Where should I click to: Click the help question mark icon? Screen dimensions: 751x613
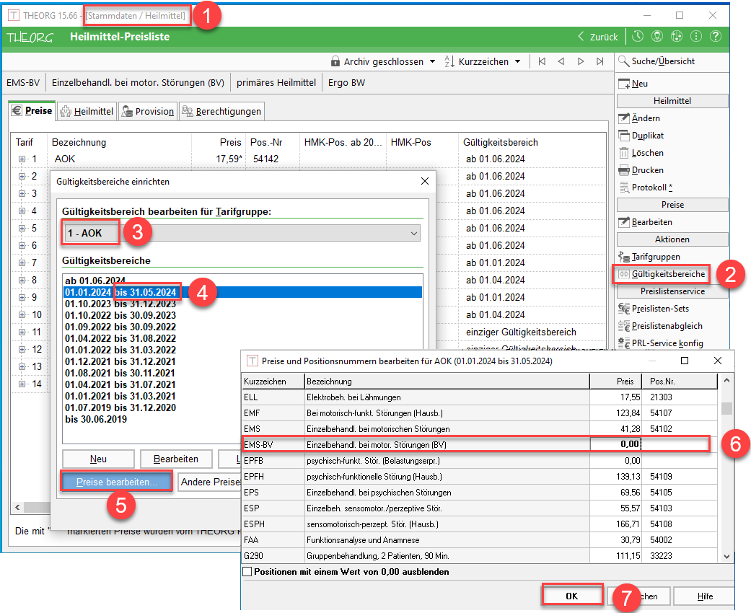click(x=715, y=37)
